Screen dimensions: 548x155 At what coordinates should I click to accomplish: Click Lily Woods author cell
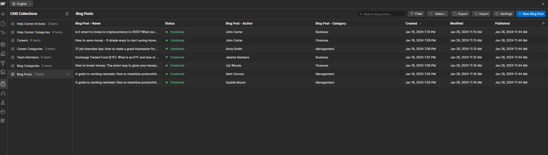pyautogui.click(x=233, y=65)
